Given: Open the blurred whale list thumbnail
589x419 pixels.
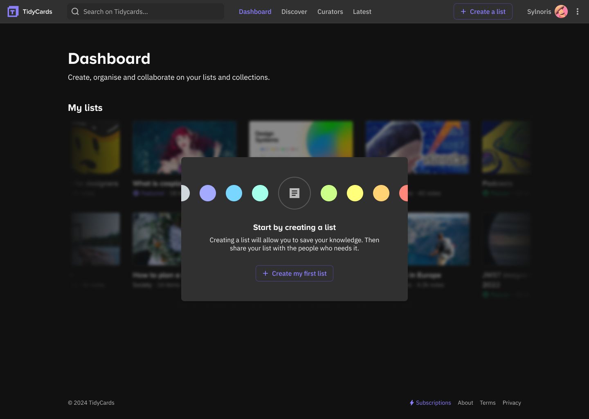Looking at the screenshot, I should pos(417,139).
